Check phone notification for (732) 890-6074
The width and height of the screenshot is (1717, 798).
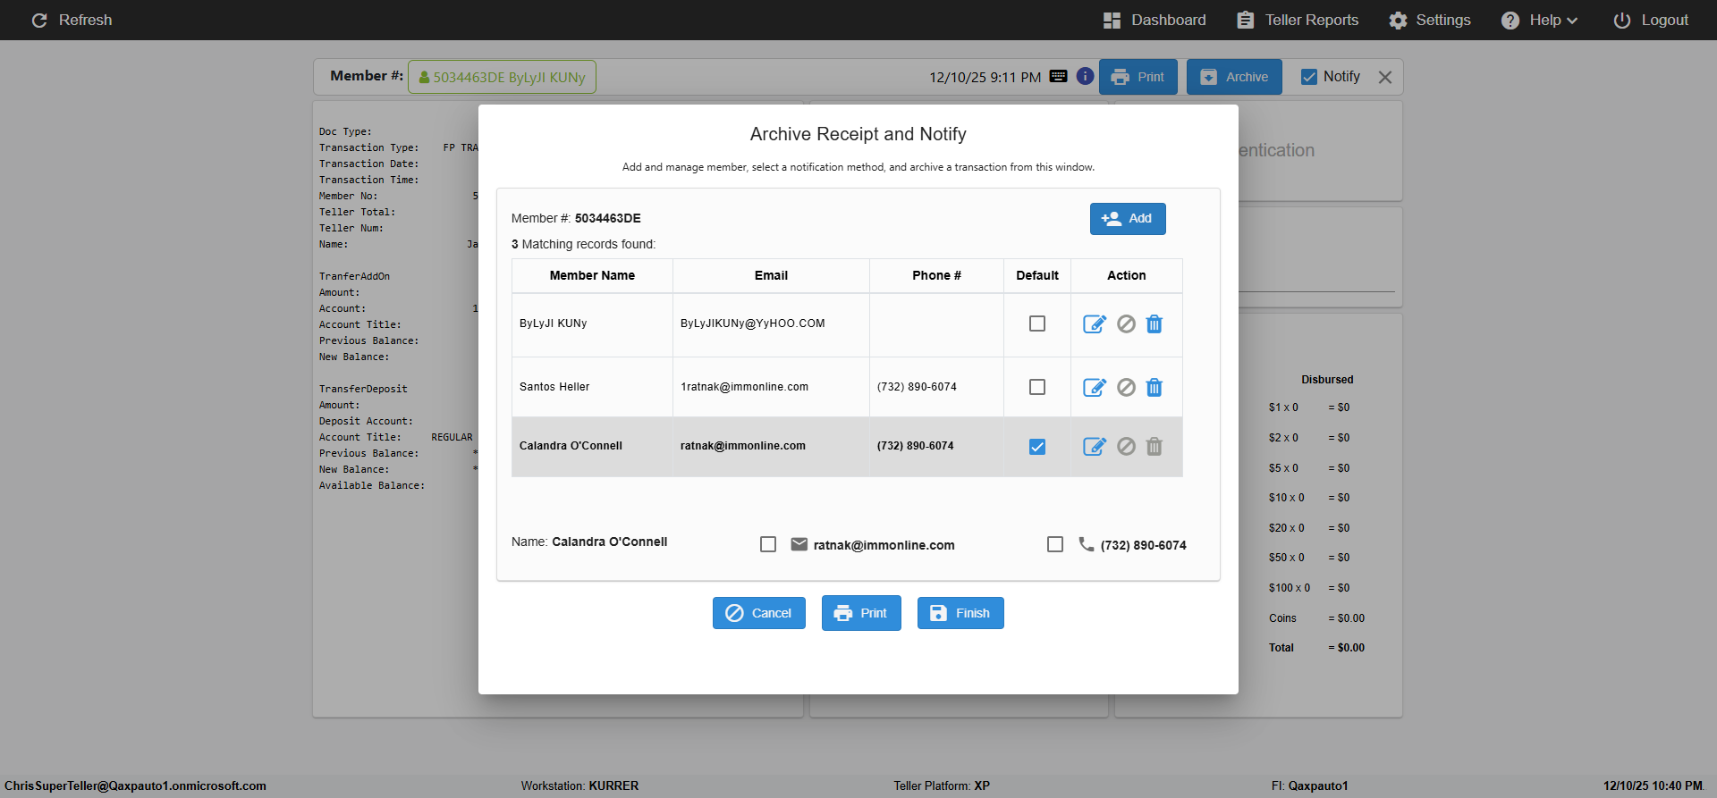point(1055,544)
